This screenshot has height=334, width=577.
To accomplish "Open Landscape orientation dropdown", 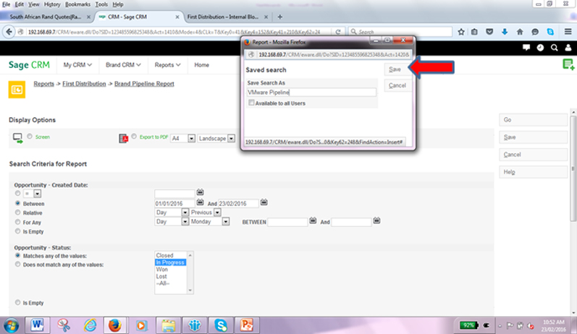I will tap(216, 139).
